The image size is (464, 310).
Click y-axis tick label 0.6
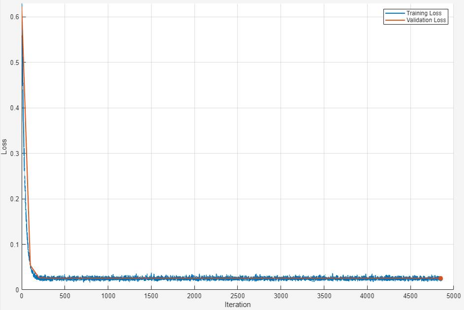click(14, 17)
